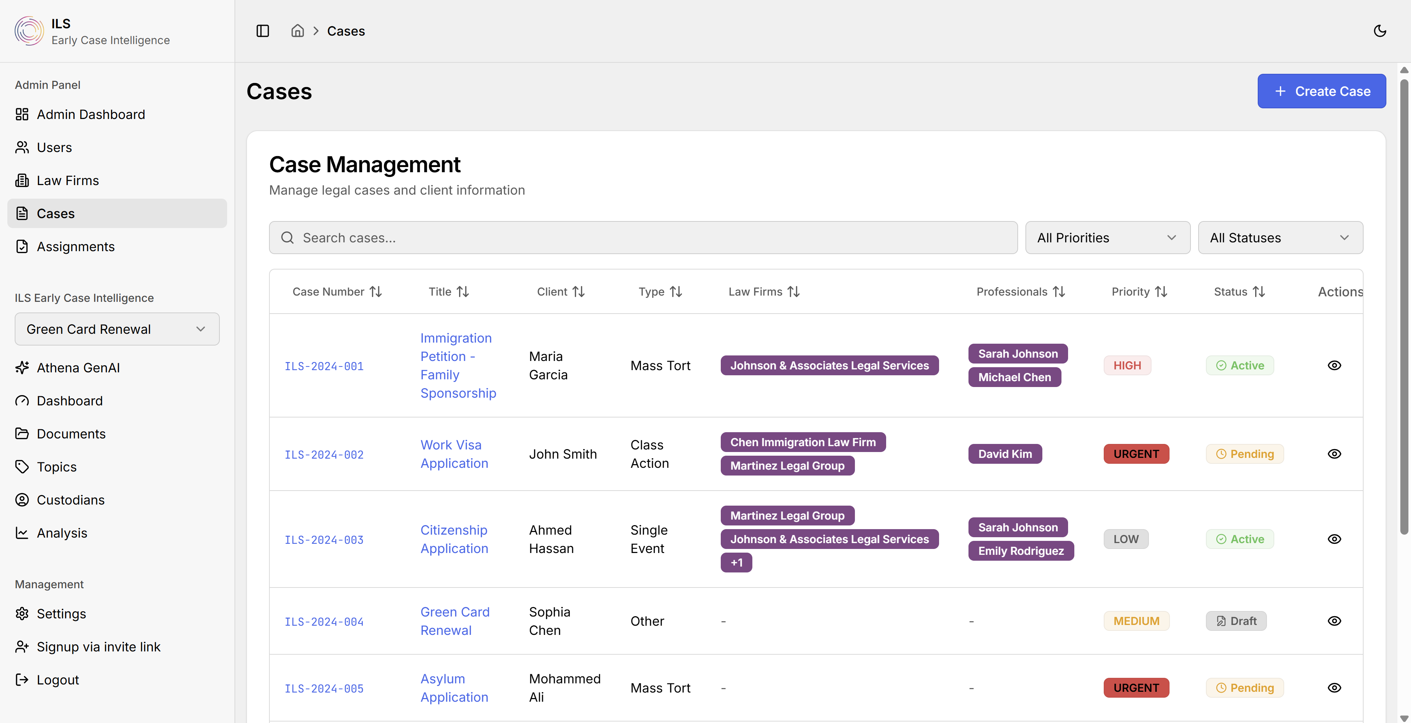
Task: Click Logout in sidebar
Action: tap(117, 680)
